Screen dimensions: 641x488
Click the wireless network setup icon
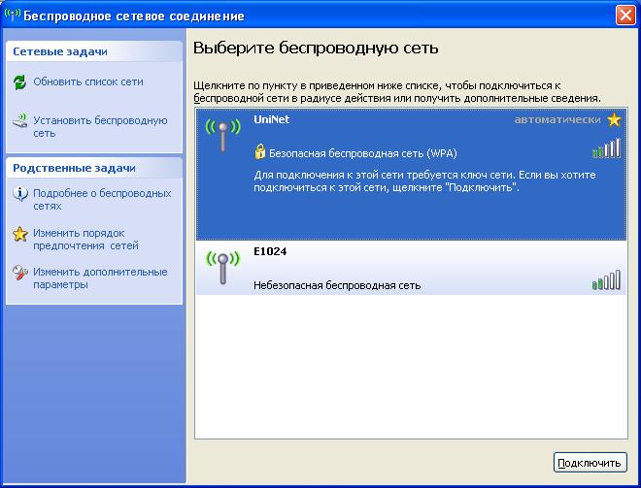20,122
